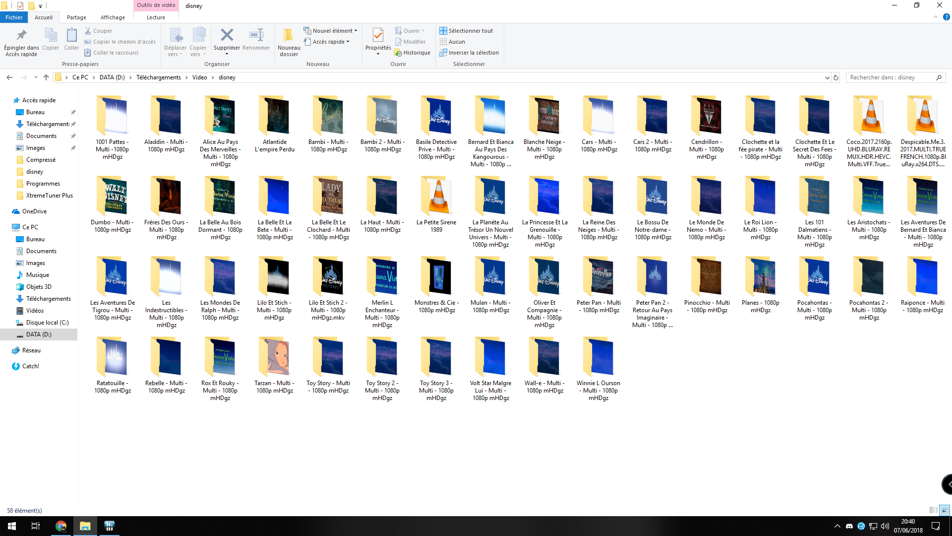Open the recent locations dropdown arrow
Image resolution: width=952 pixels, height=536 pixels.
pos(36,77)
